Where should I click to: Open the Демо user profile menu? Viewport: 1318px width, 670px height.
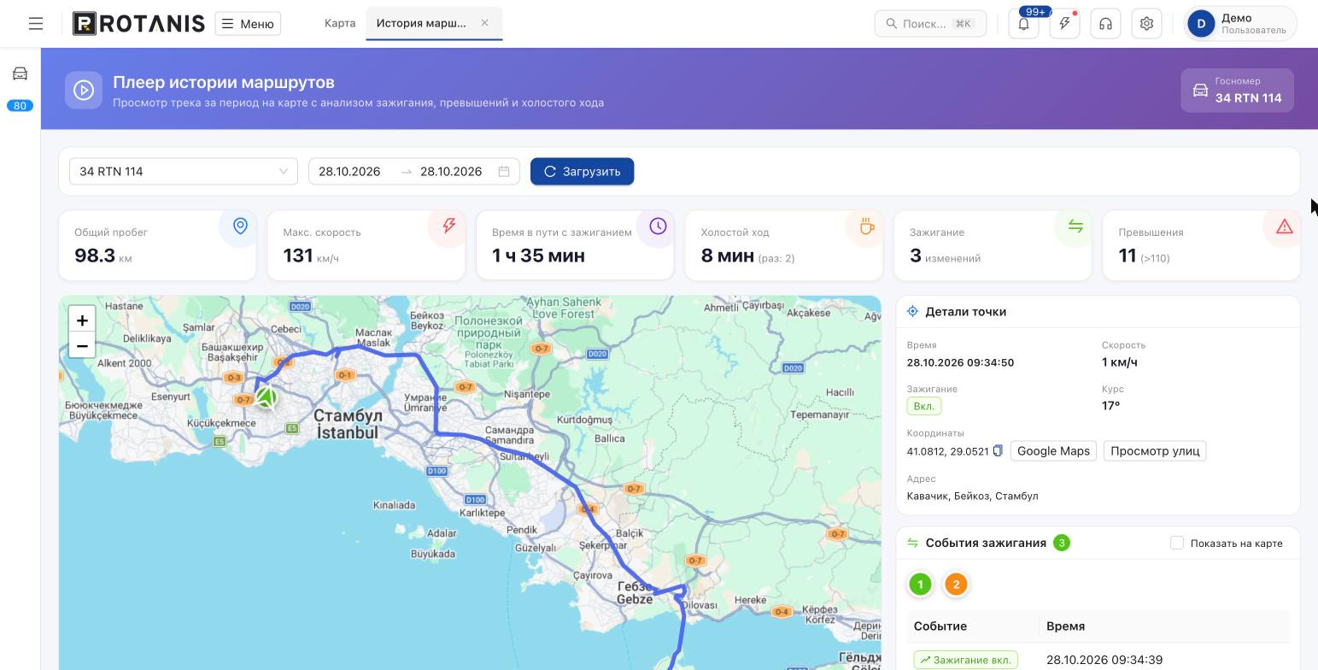click(1239, 24)
